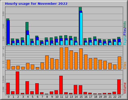
Task: Click the hour 0 label on x-axis
Action: 8,97
